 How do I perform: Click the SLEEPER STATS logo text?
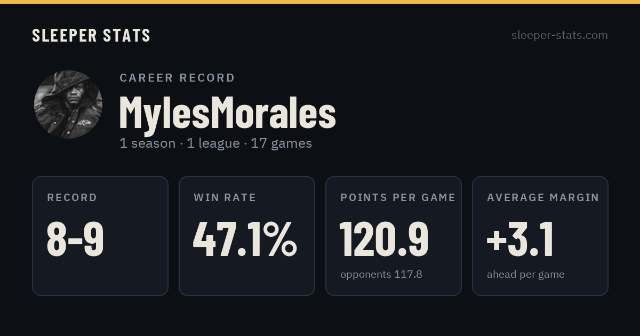[x=91, y=35]
